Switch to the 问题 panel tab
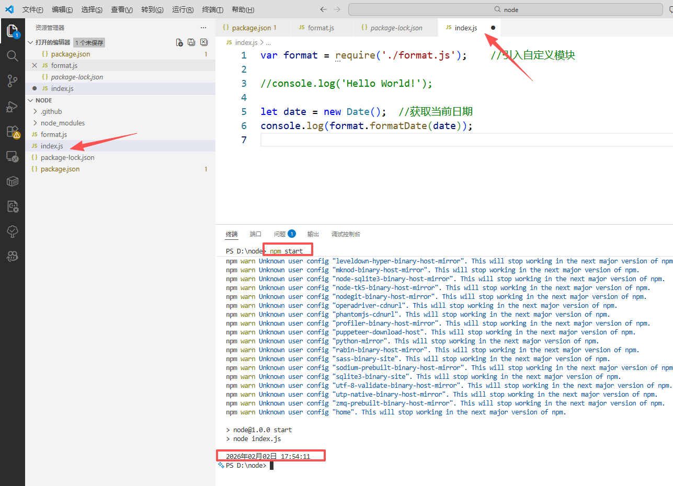Viewport: 673px width, 486px height. (280, 234)
